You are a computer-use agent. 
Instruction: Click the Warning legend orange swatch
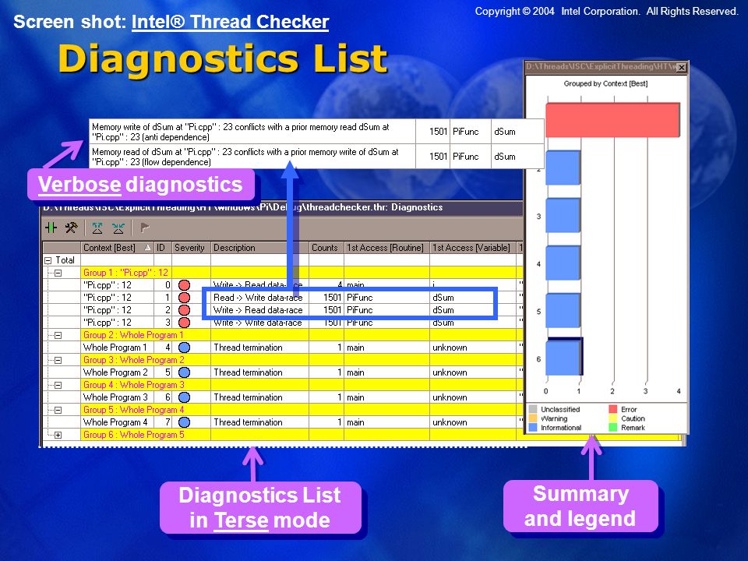[x=533, y=418]
